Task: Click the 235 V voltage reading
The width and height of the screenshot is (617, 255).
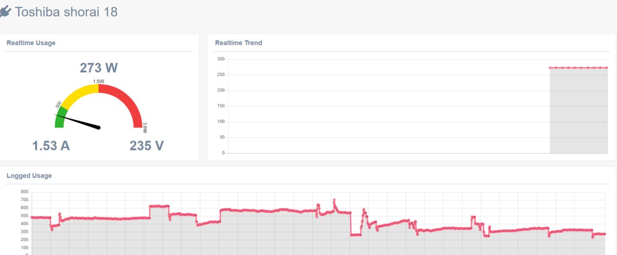Action: point(147,145)
